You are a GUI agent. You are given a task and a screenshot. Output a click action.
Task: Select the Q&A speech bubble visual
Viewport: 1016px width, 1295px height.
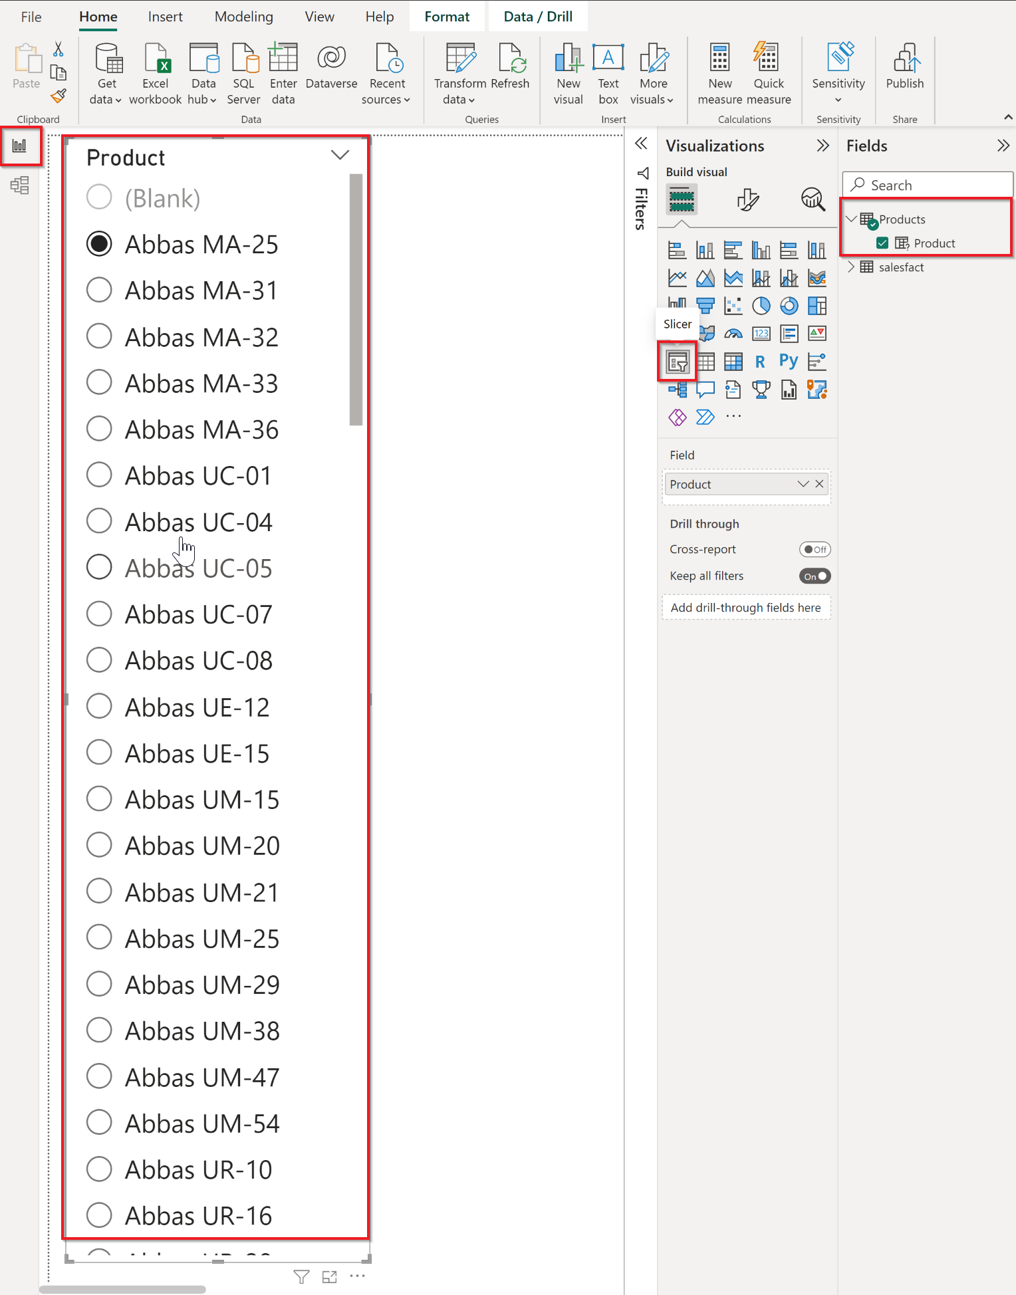click(x=705, y=390)
